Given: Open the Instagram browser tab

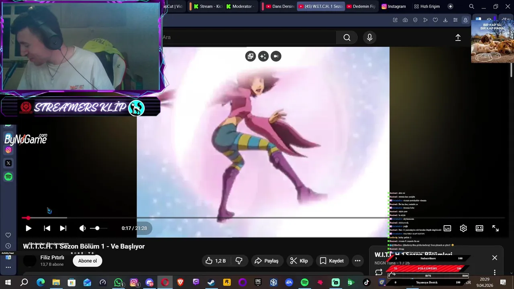Looking at the screenshot, I should 394,6.
